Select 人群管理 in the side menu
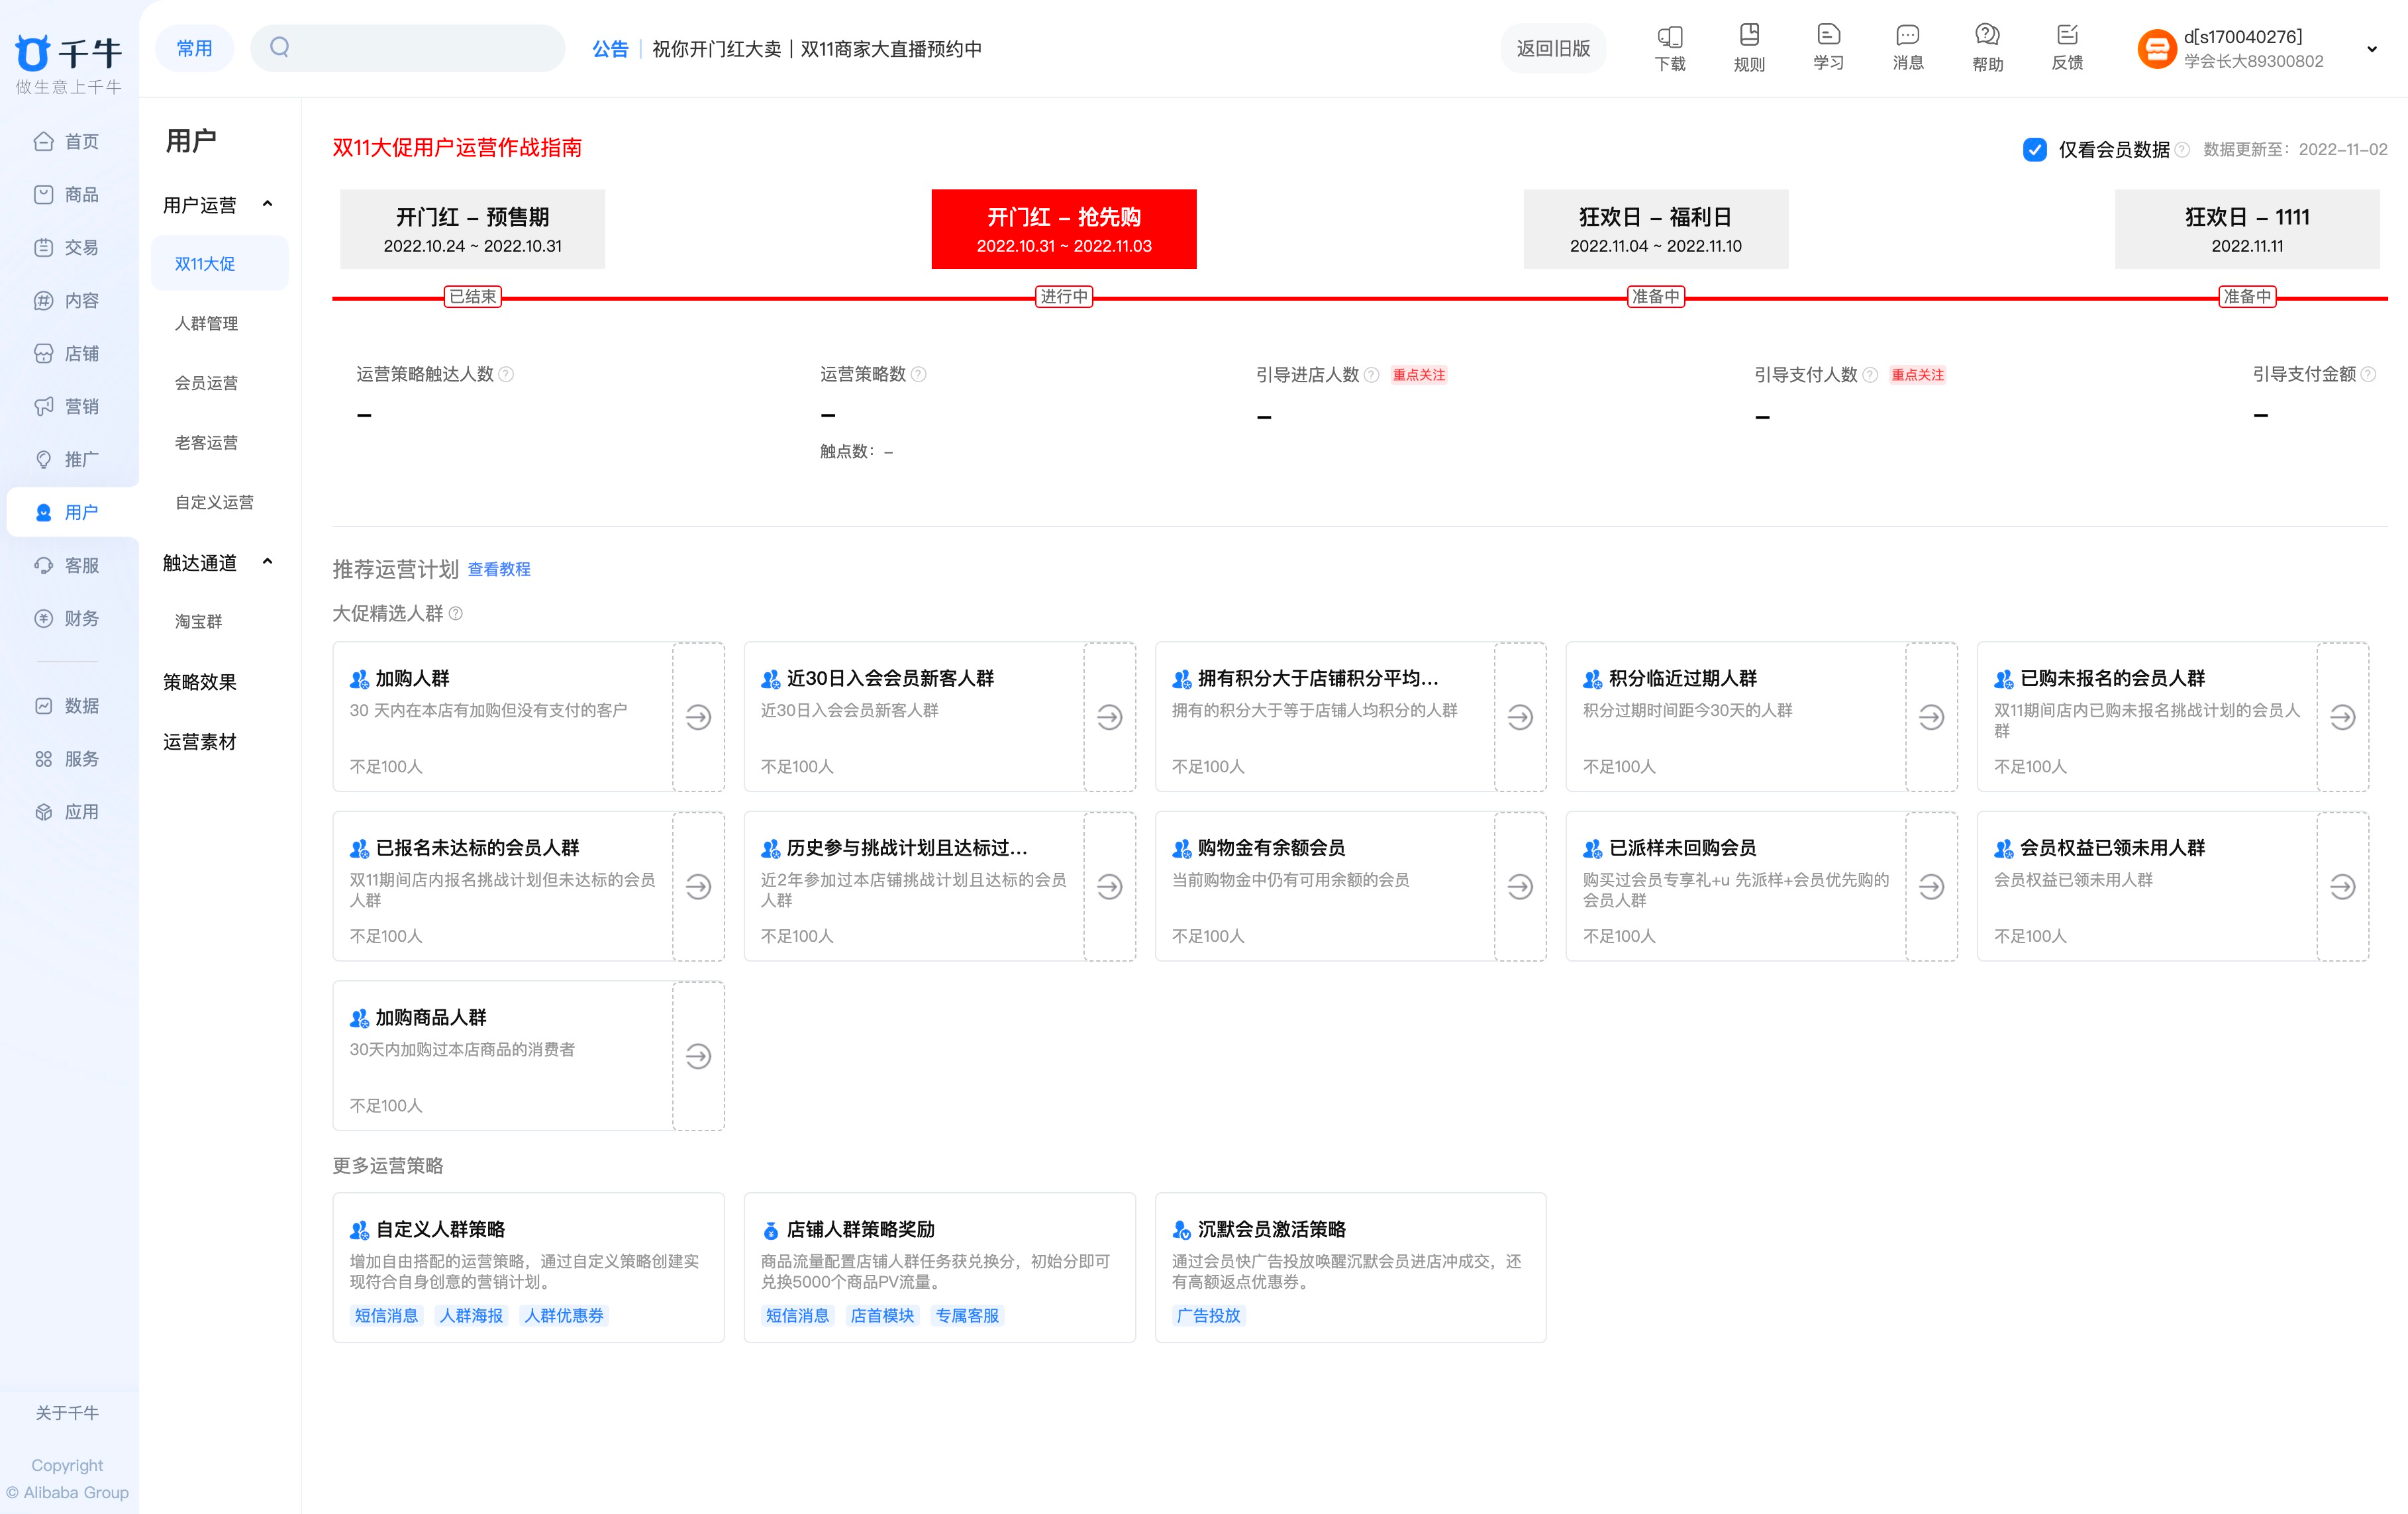2408x1514 pixels. coord(206,323)
